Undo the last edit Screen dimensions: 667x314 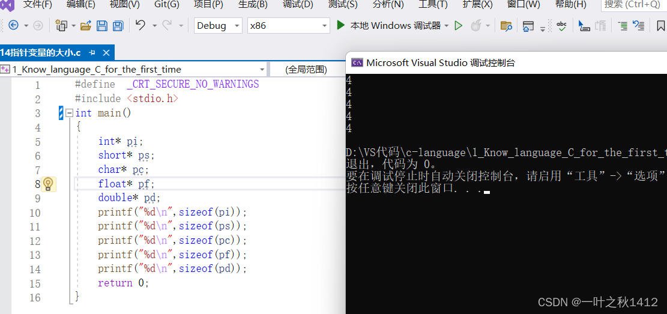(141, 26)
